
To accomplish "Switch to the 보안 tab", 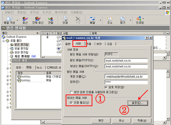I will (99, 44).
